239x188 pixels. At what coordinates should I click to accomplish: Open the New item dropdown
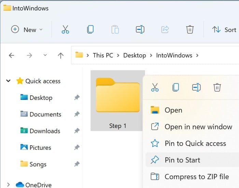point(27,29)
